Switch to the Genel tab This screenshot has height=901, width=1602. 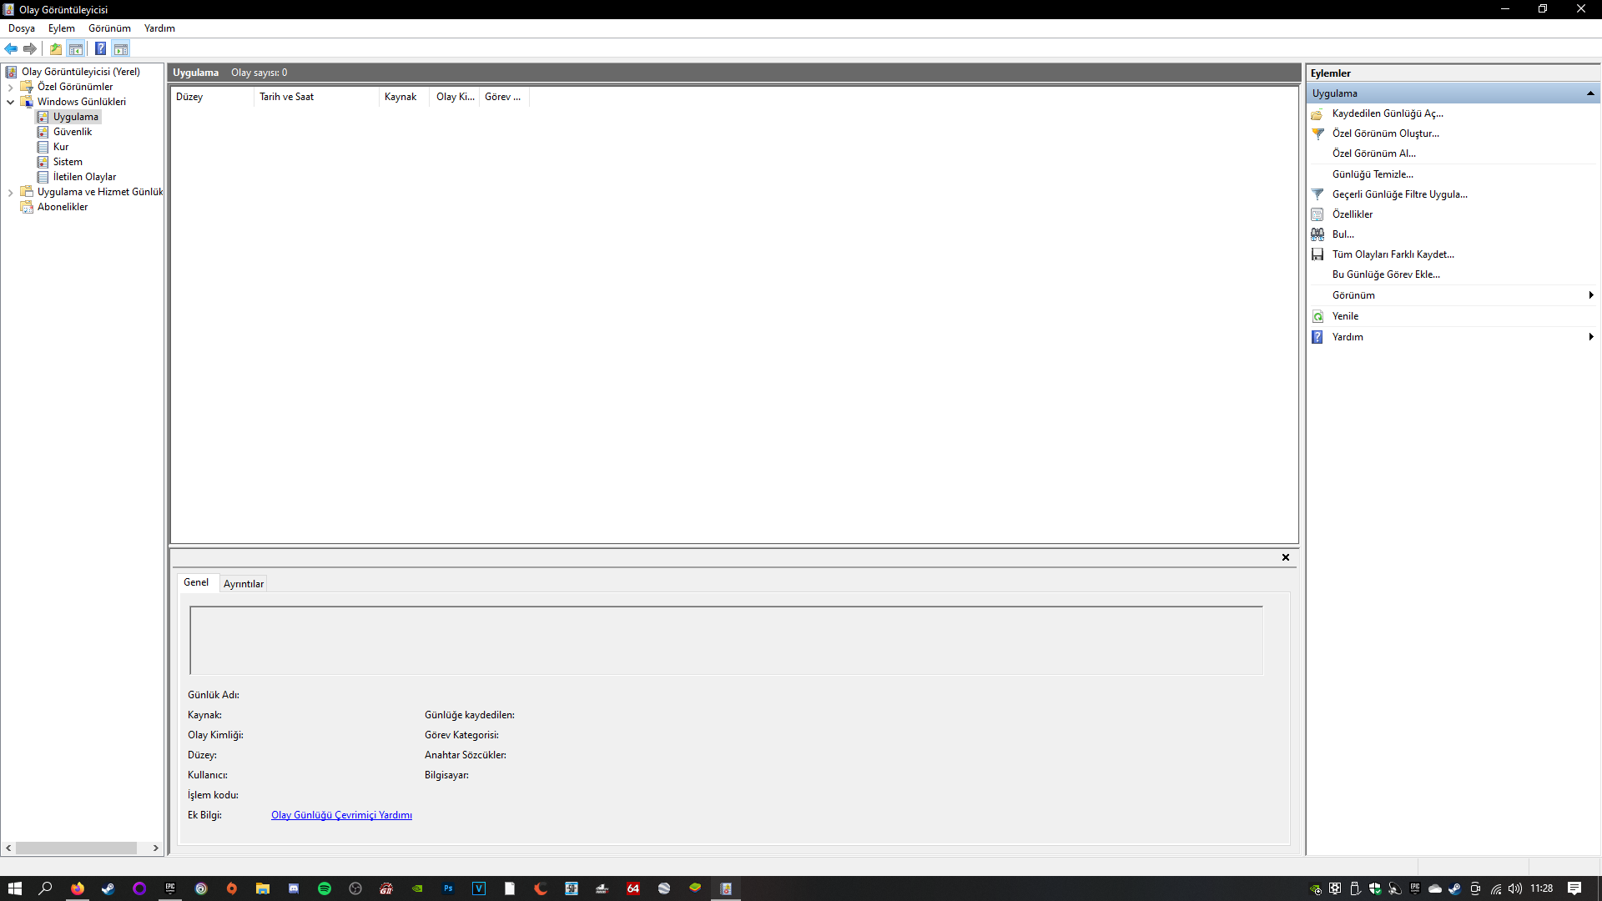click(196, 582)
